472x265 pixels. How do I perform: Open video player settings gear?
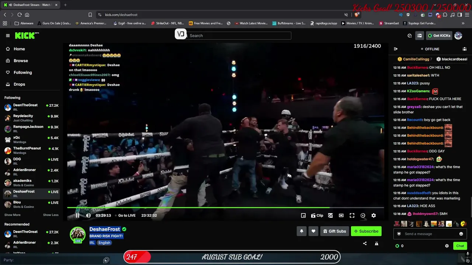[374, 216]
